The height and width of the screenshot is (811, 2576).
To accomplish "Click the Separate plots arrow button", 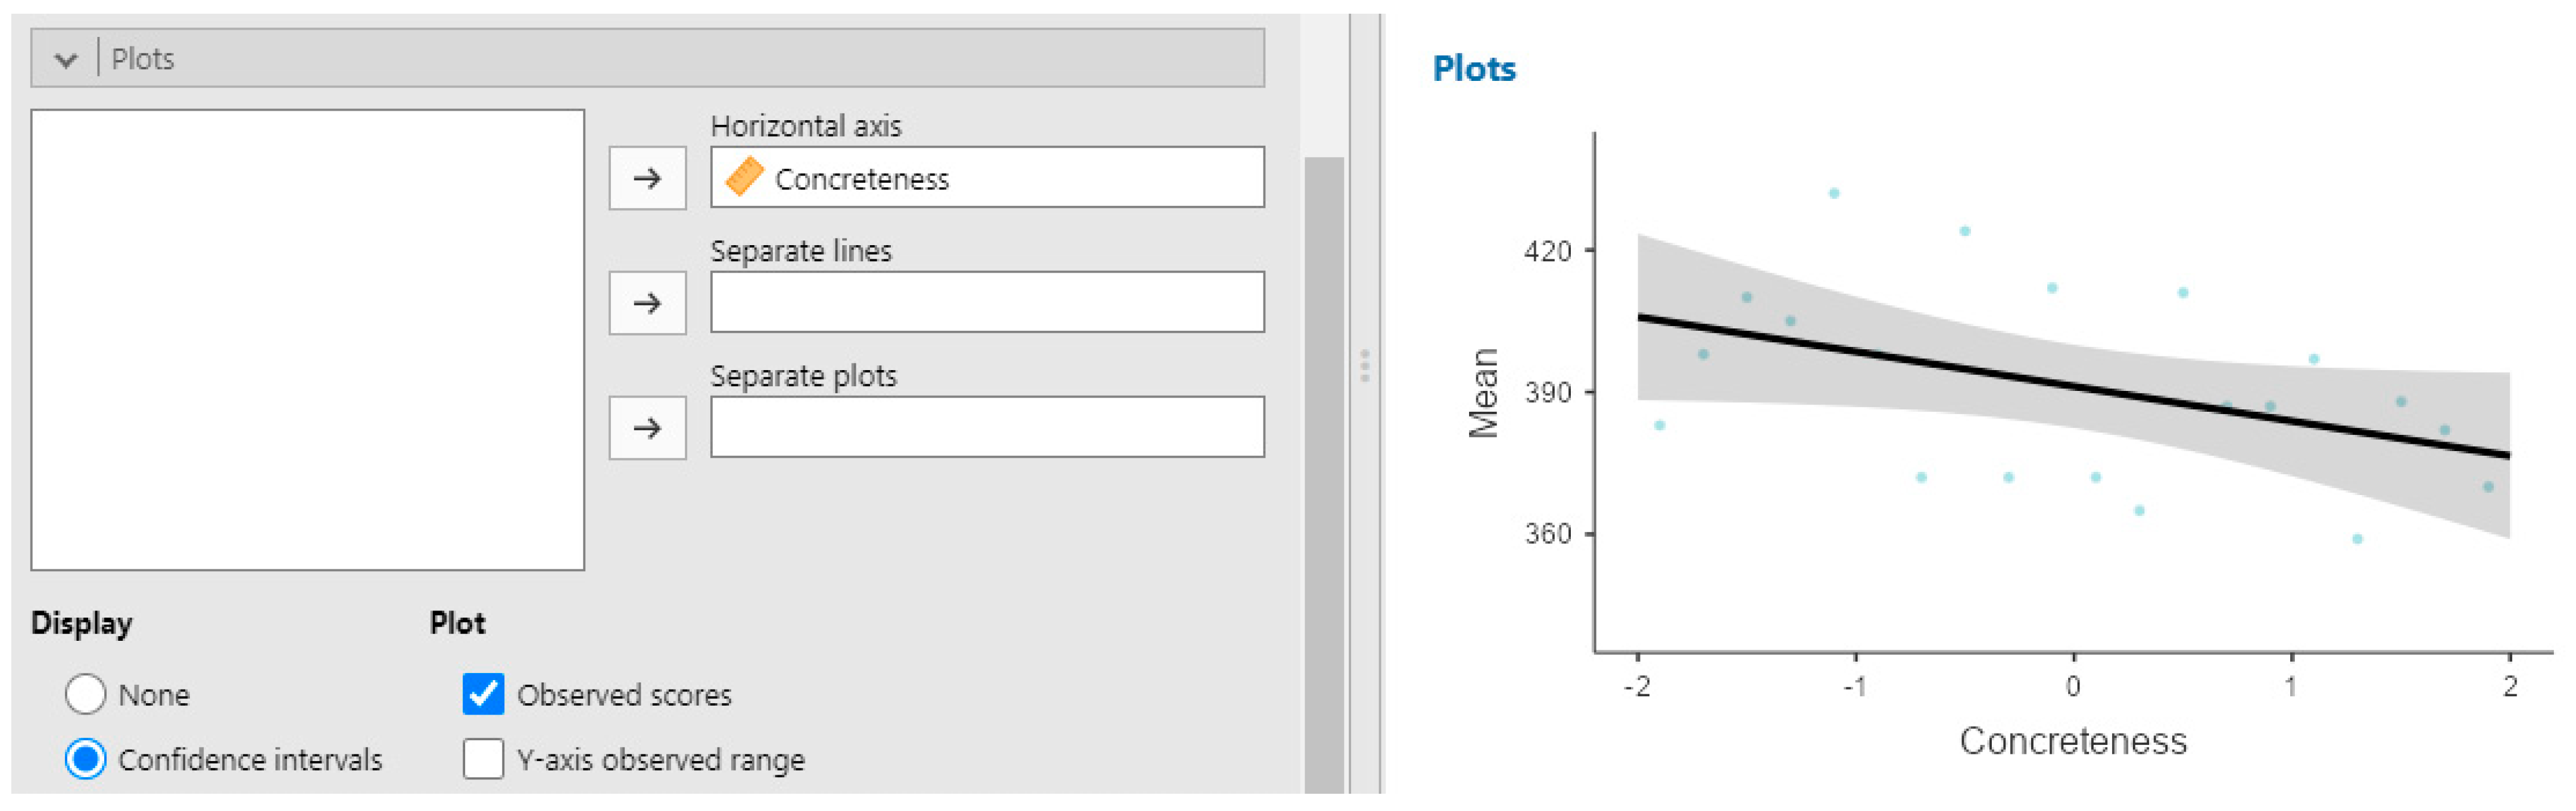I will [x=647, y=428].
